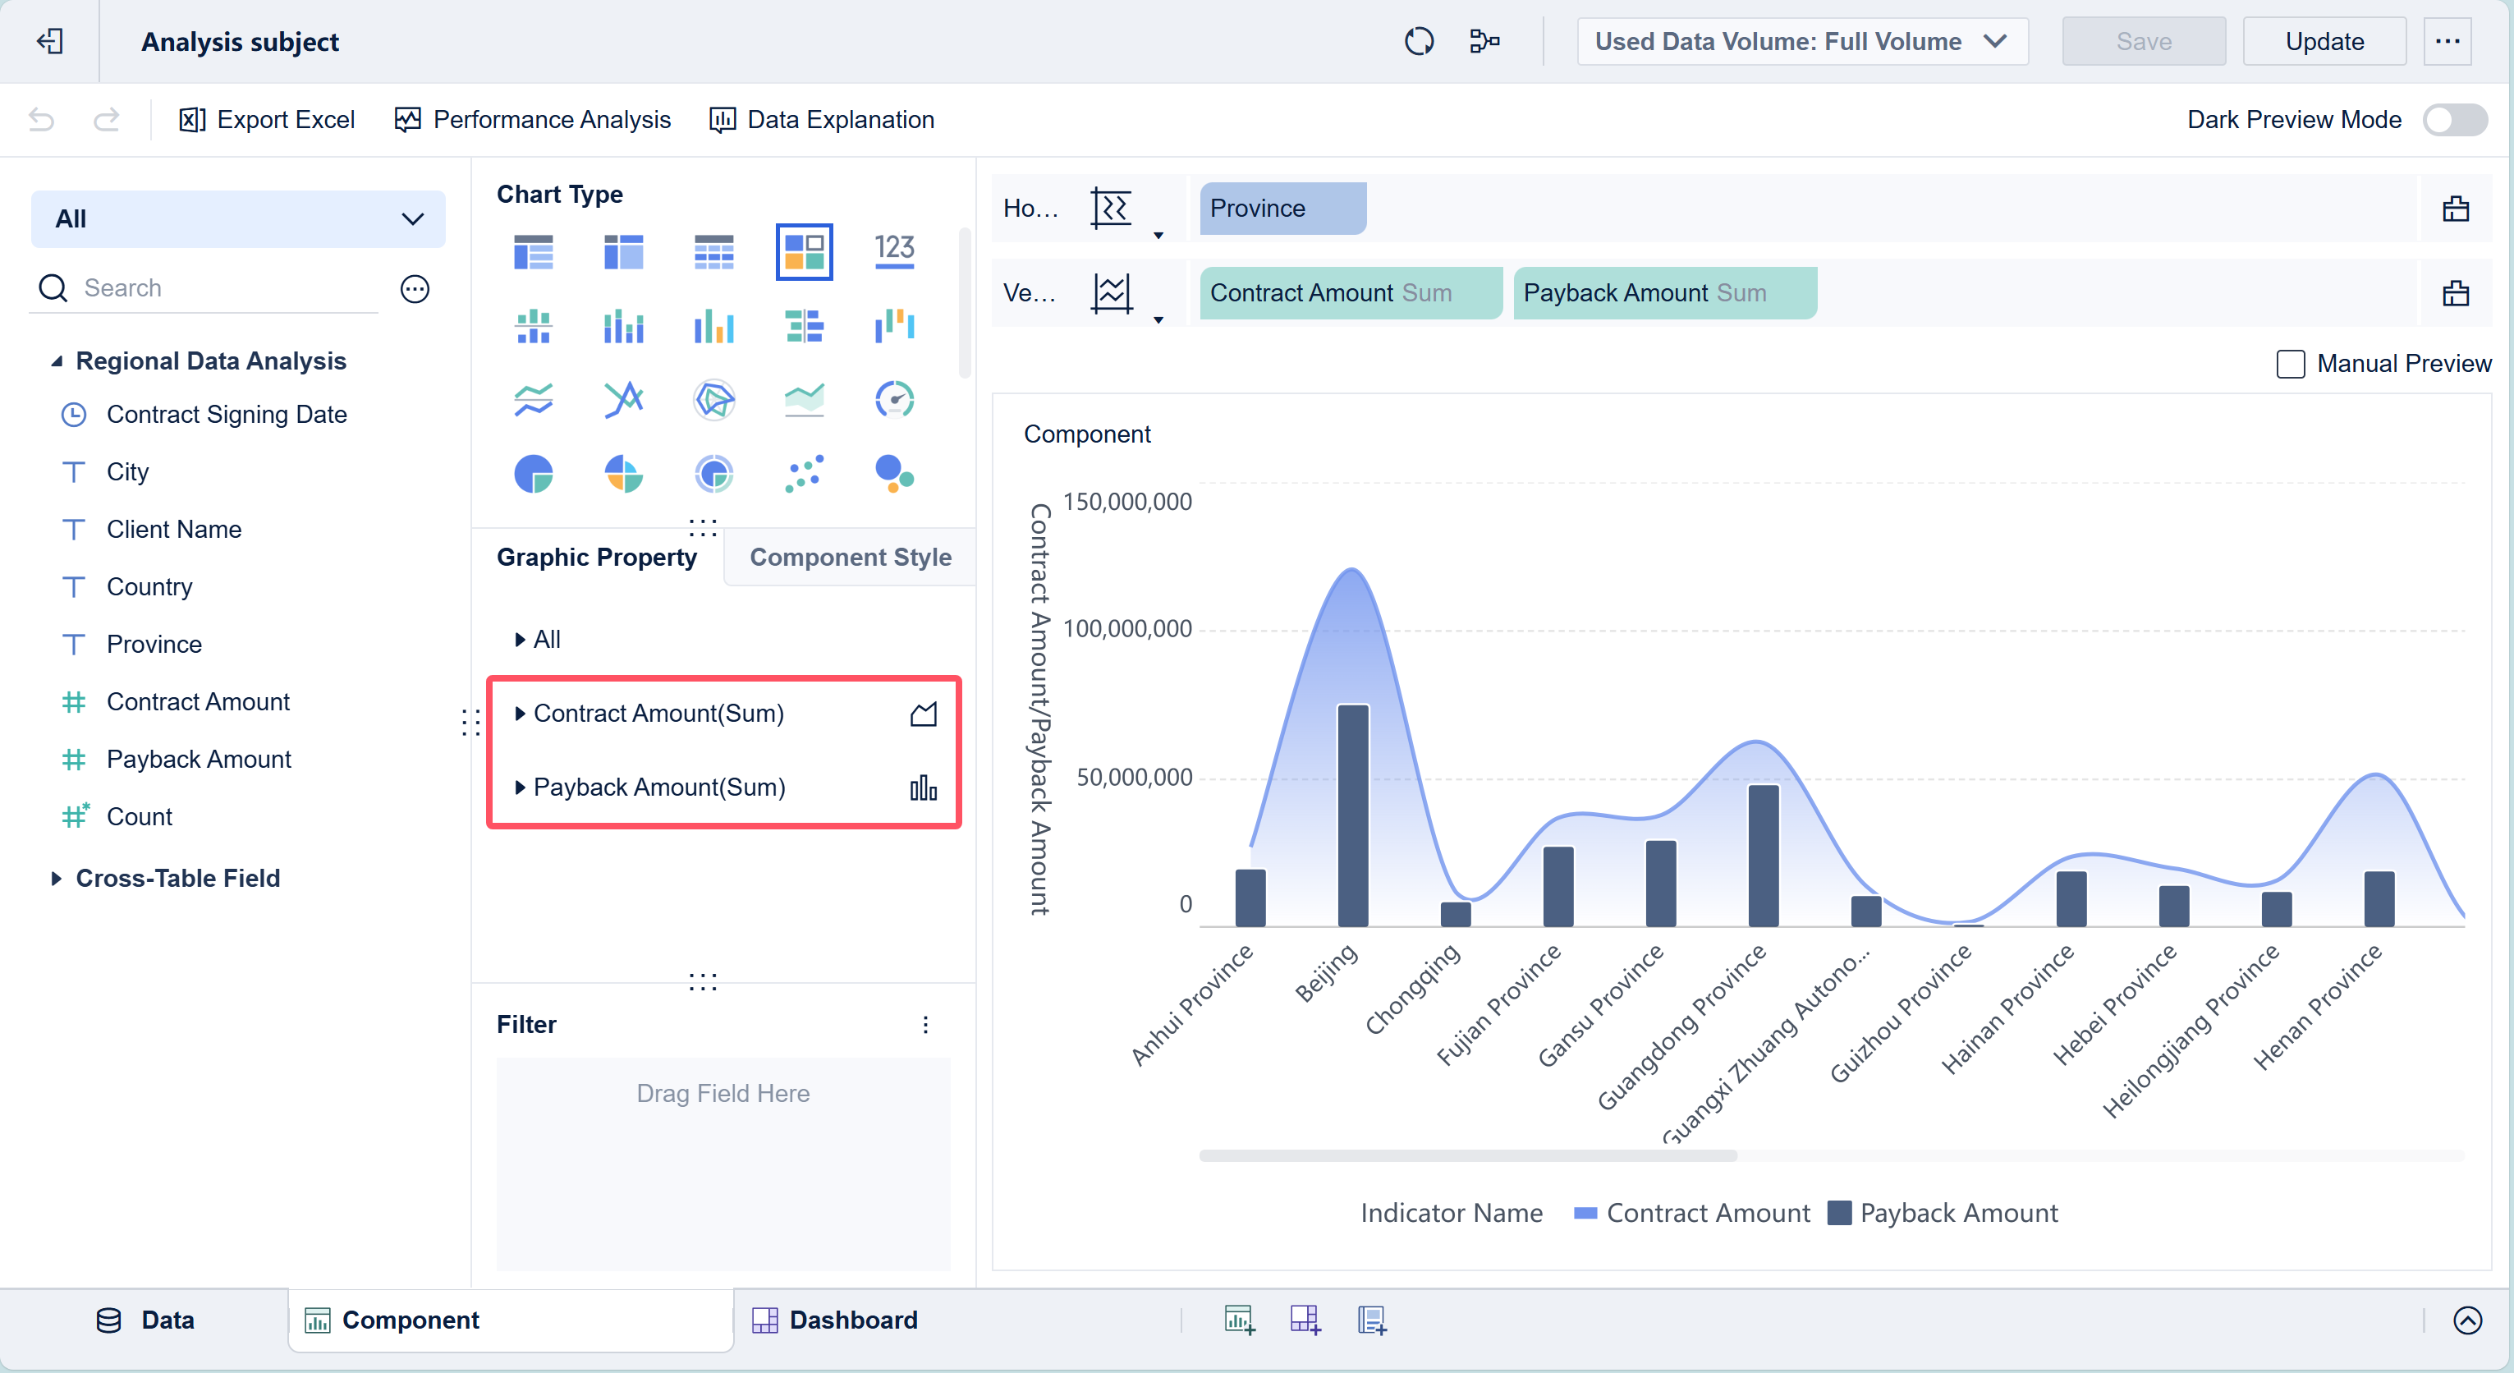2514x1373 pixels.
Task: Select the Graphic Property tab
Action: click(596, 556)
